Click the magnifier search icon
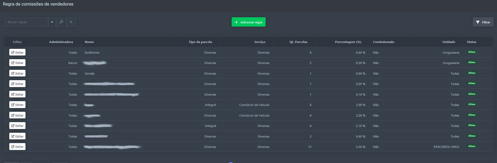The image size is (497, 163). [61, 22]
